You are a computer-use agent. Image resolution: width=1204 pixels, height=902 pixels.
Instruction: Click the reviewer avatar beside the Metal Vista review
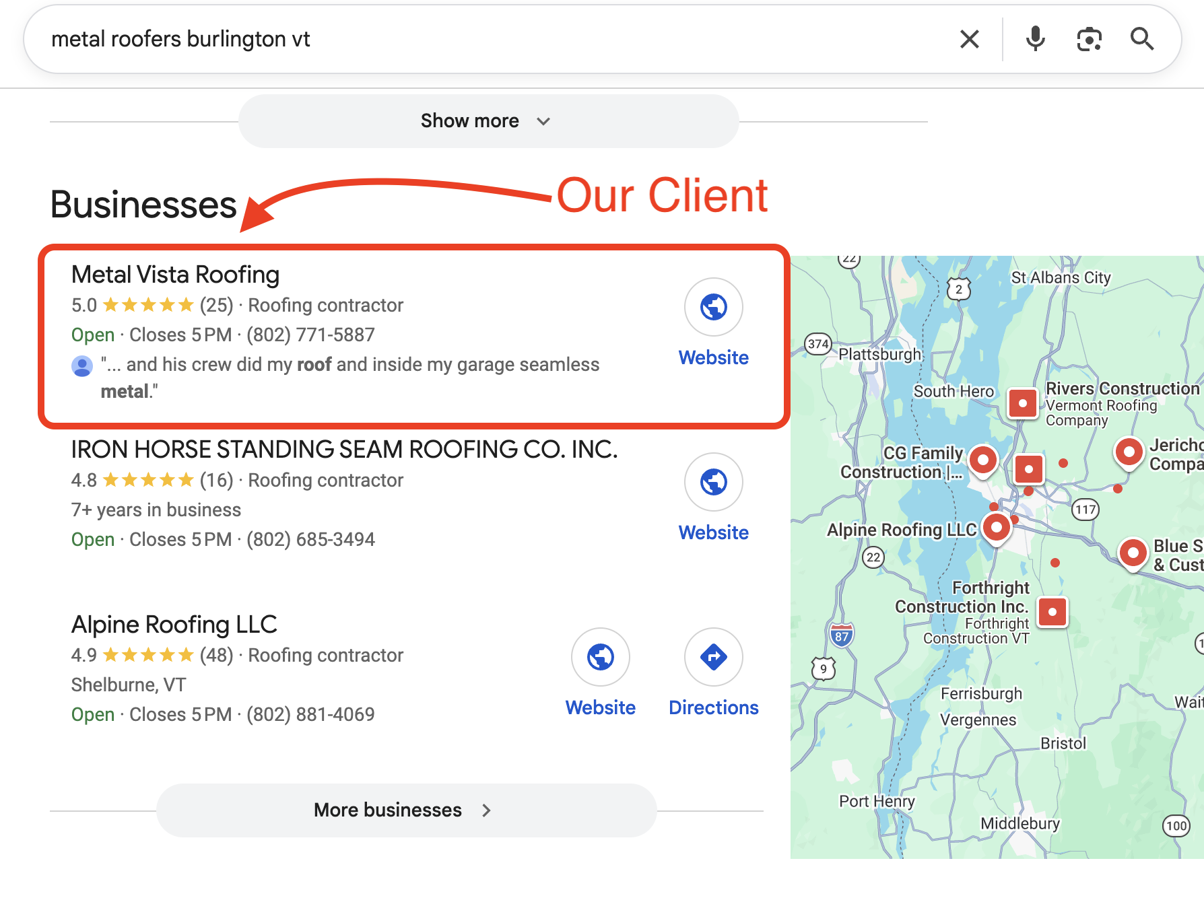[x=82, y=366]
